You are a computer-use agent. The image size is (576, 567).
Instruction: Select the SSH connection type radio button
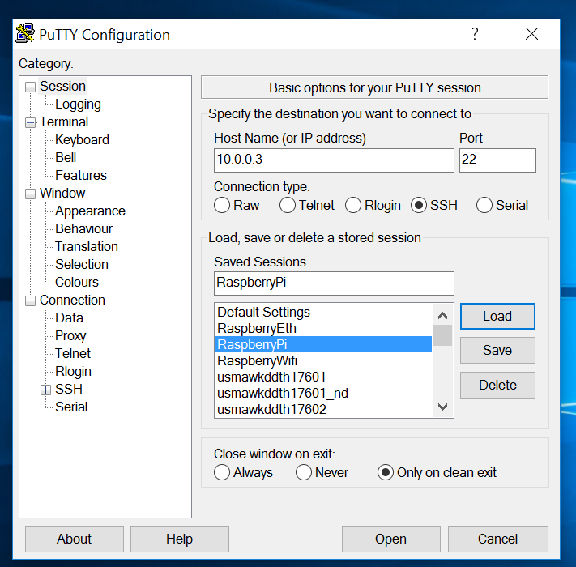418,205
